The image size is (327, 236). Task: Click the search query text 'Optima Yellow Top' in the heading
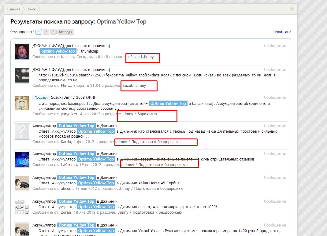point(121,22)
